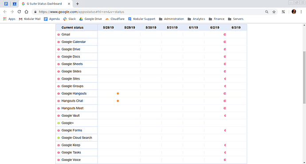The width and height of the screenshot is (306, 164).
Task: Expand the Administration bookmarks folder
Action: [171, 19]
